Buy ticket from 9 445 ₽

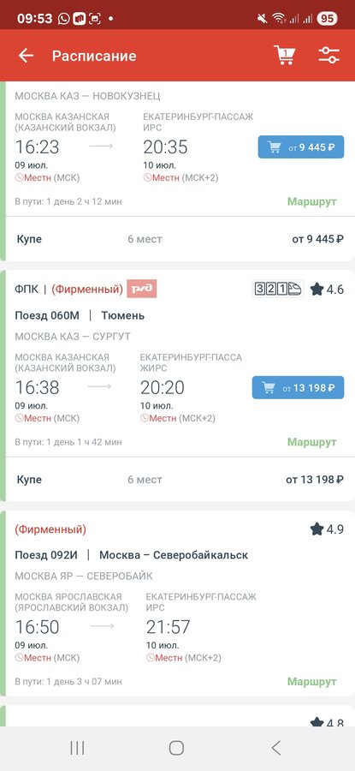301,147
